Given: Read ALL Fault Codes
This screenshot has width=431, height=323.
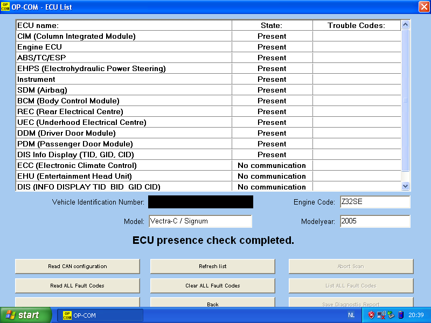Looking at the screenshot, I should [78, 286].
